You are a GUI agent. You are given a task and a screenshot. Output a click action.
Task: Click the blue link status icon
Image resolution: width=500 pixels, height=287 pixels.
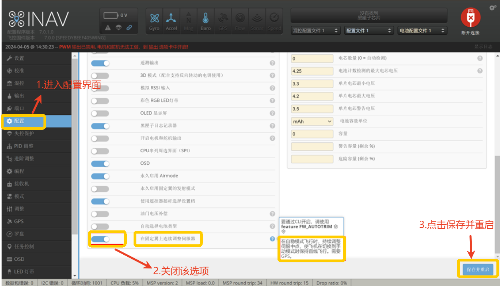tap(129, 28)
